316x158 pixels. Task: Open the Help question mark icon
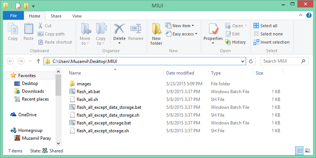tap(309, 15)
